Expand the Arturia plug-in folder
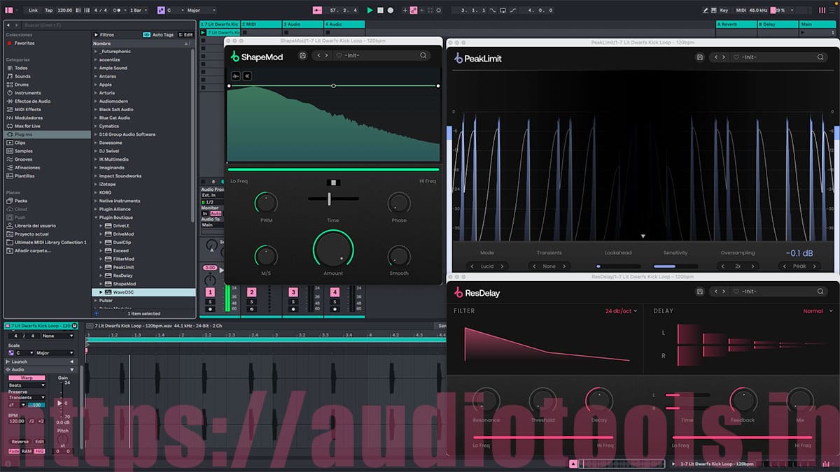 coord(95,93)
